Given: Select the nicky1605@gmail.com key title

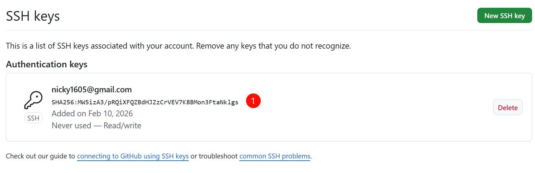Looking at the screenshot, I should (x=92, y=90).
